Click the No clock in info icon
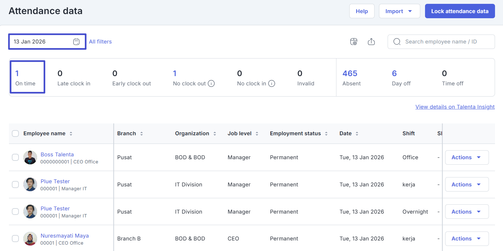This screenshot has width=503, height=251. [272, 83]
